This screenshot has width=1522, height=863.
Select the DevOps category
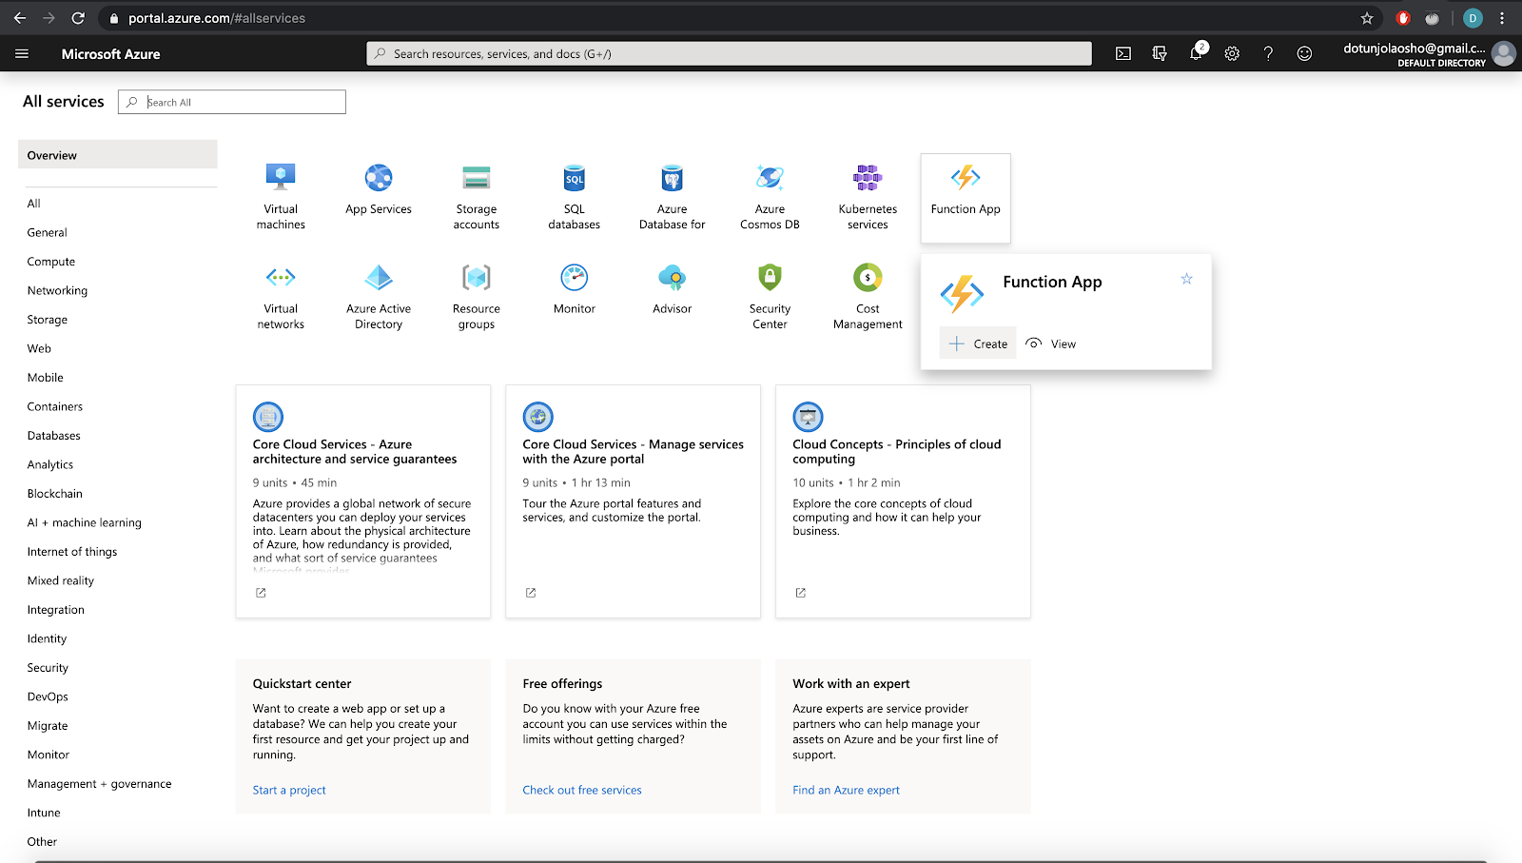(48, 696)
